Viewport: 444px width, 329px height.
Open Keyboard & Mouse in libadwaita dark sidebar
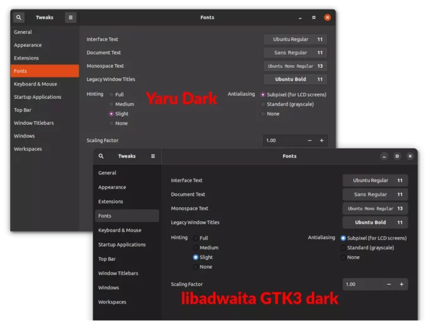point(127,230)
